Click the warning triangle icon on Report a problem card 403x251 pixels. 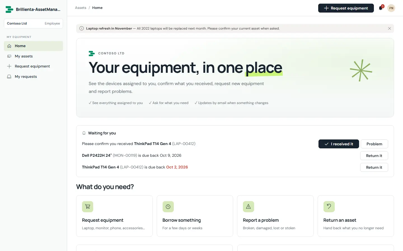249,207
